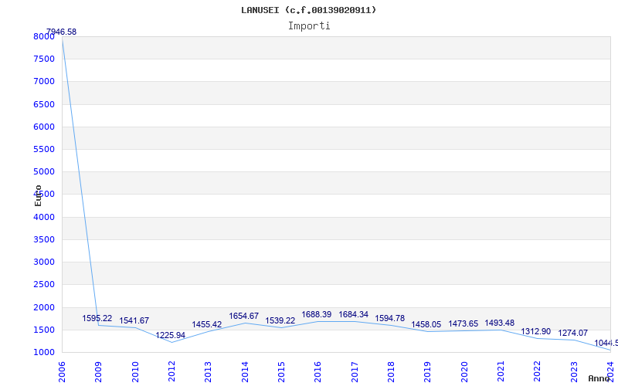This screenshot has height=386, width=618.
Task: Select the y-axis value 6000
Action: [x=44, y=127]
